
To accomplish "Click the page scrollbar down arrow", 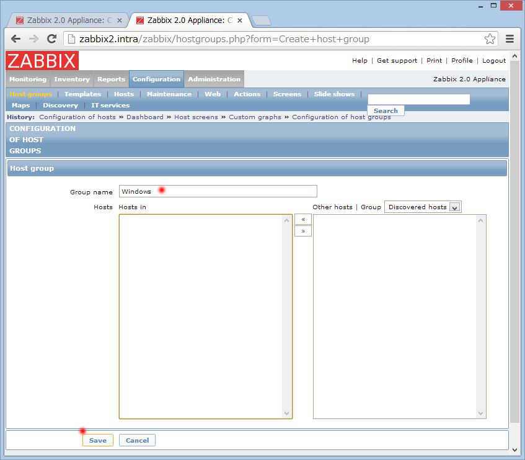I will pyautogui.click(x=514, y=449).
